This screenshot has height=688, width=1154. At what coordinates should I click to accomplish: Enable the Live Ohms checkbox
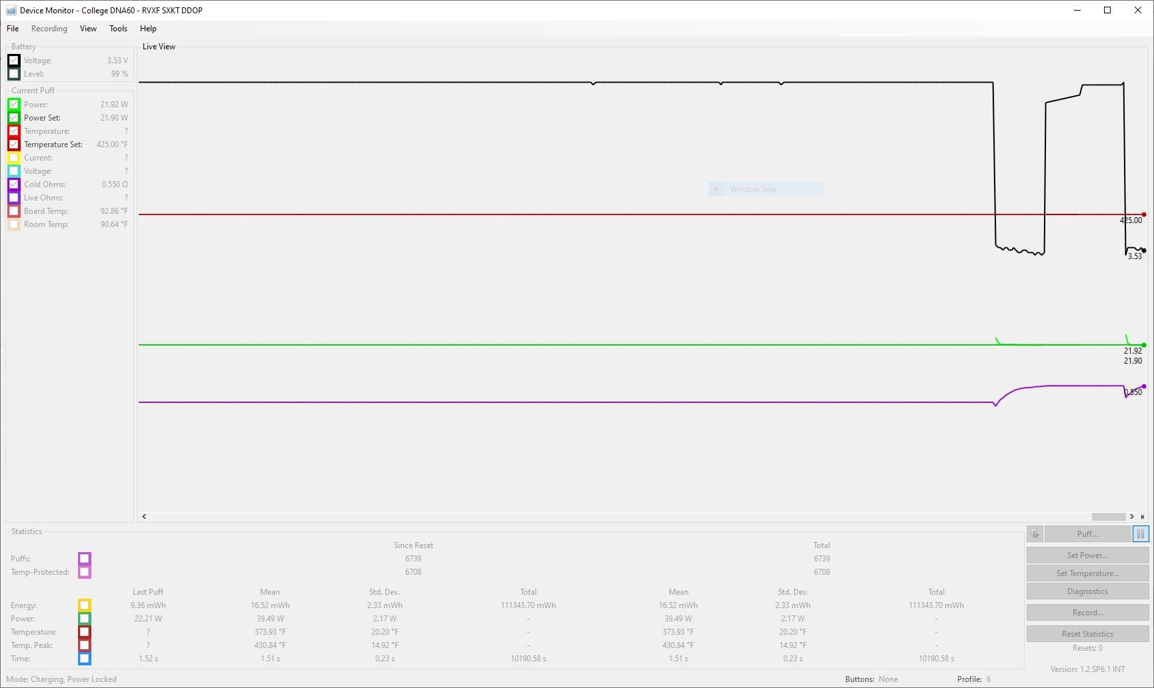pyautogui.click(x=13, y=198)
